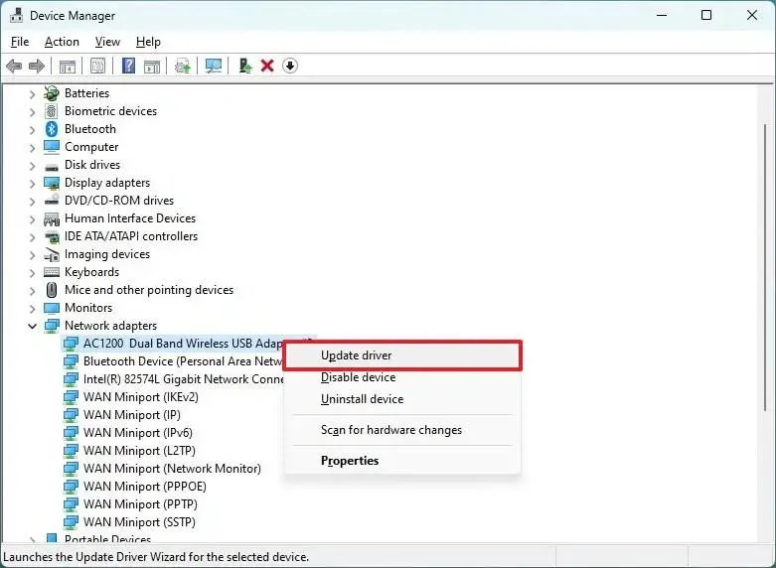Click the Keyboards category icon
Image resolution: width=776 pixels, height=568 pixels.
52,272
